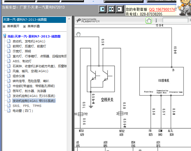This screenshot has height=151, width=191.
Task: Click the NTS1 A29 terminal label
Action: tap(81, 133)
